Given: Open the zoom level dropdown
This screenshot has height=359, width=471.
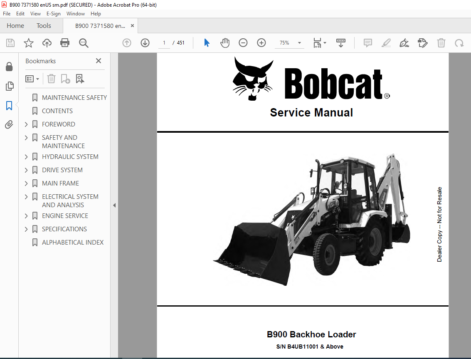Looking at the screenshot, I should tap(299, 43).
